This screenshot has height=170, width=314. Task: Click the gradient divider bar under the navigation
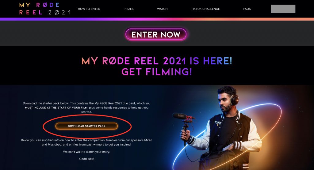(x=157, y=19)
